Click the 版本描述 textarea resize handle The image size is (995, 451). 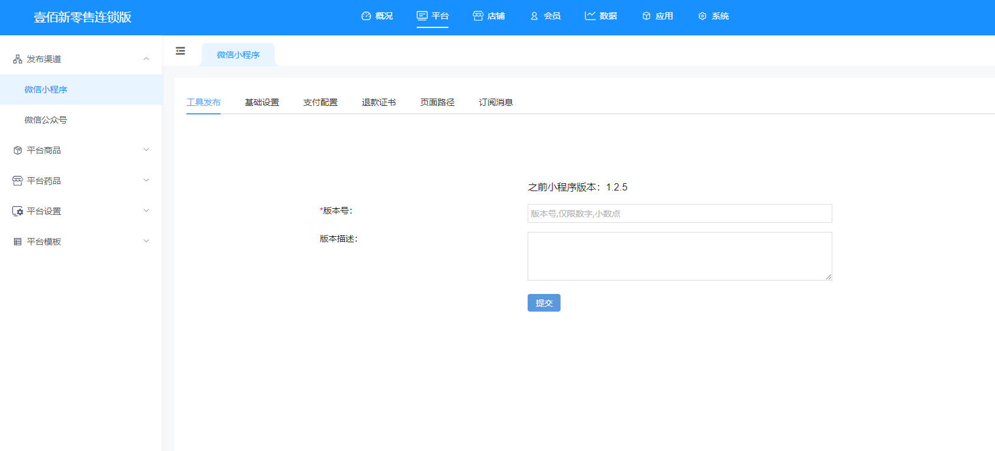(x=829, y=277)
